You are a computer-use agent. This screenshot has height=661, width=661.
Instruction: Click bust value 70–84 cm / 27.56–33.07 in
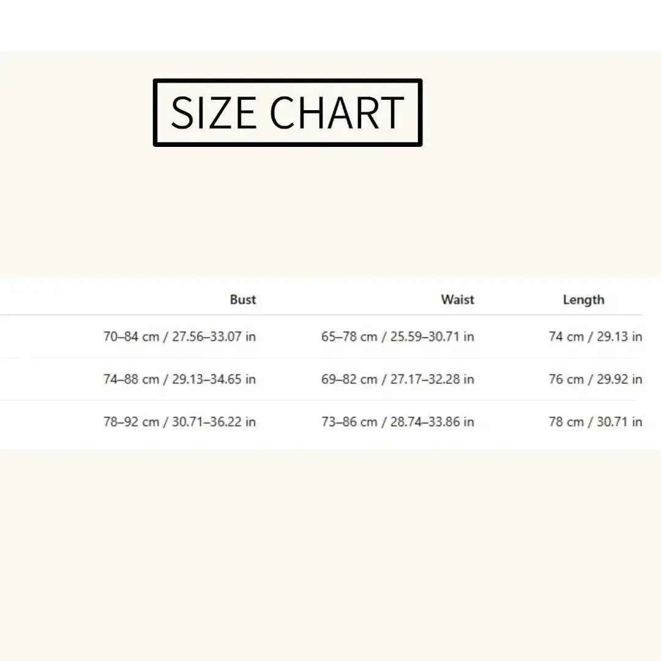pos(179,337)
